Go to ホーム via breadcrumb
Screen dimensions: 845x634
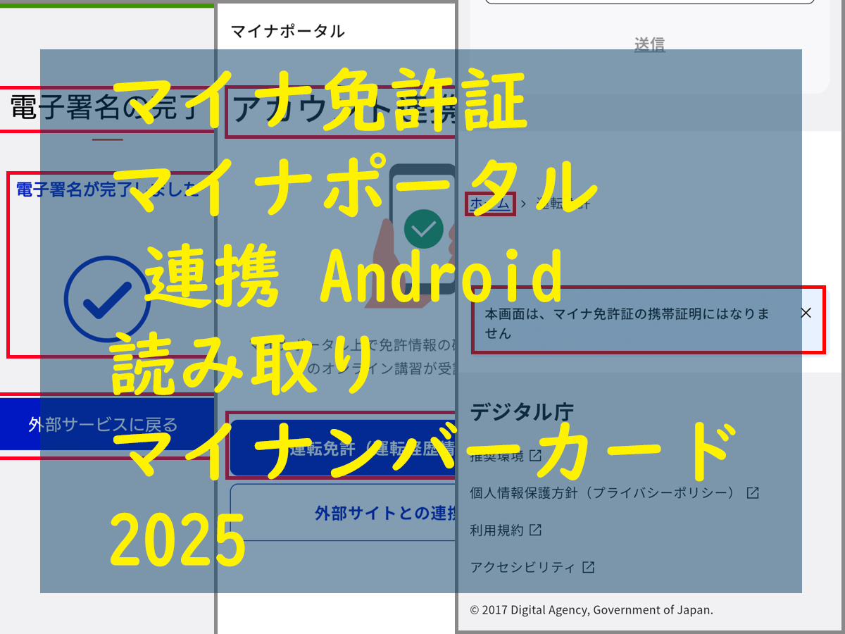(x=490, y=204)
